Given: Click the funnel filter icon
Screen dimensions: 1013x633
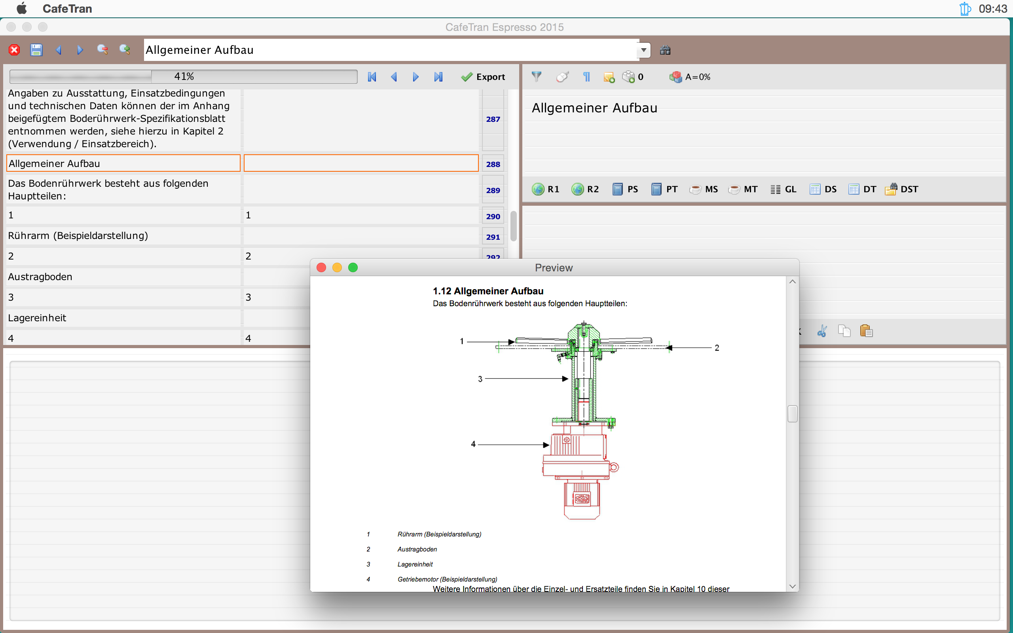Looking at the screenshot, I should (x=536, y=77).
